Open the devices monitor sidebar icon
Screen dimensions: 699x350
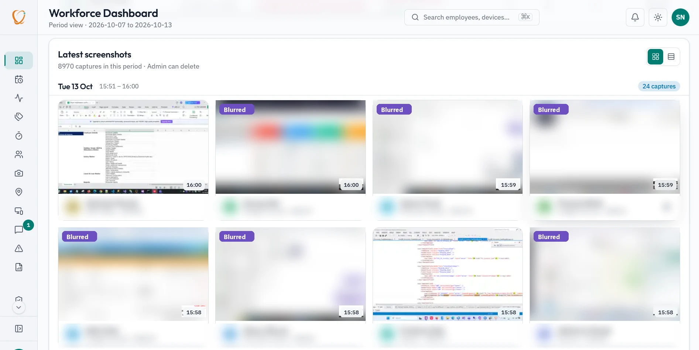coord(19,211)
